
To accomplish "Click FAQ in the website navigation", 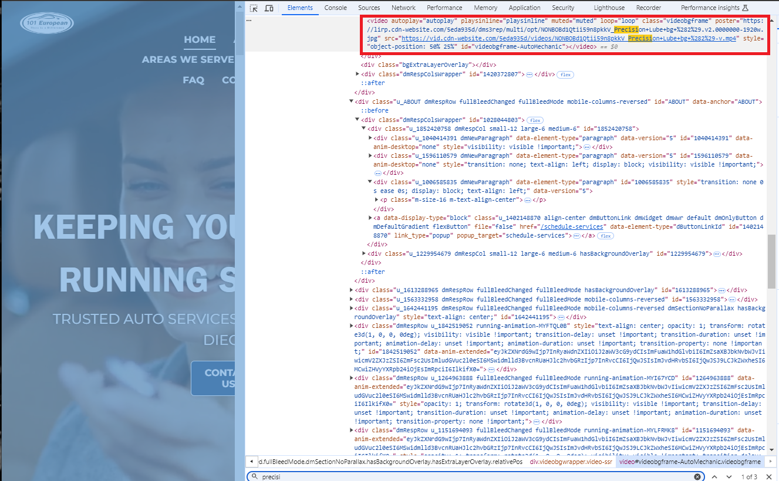I will [x=193, y=80].
